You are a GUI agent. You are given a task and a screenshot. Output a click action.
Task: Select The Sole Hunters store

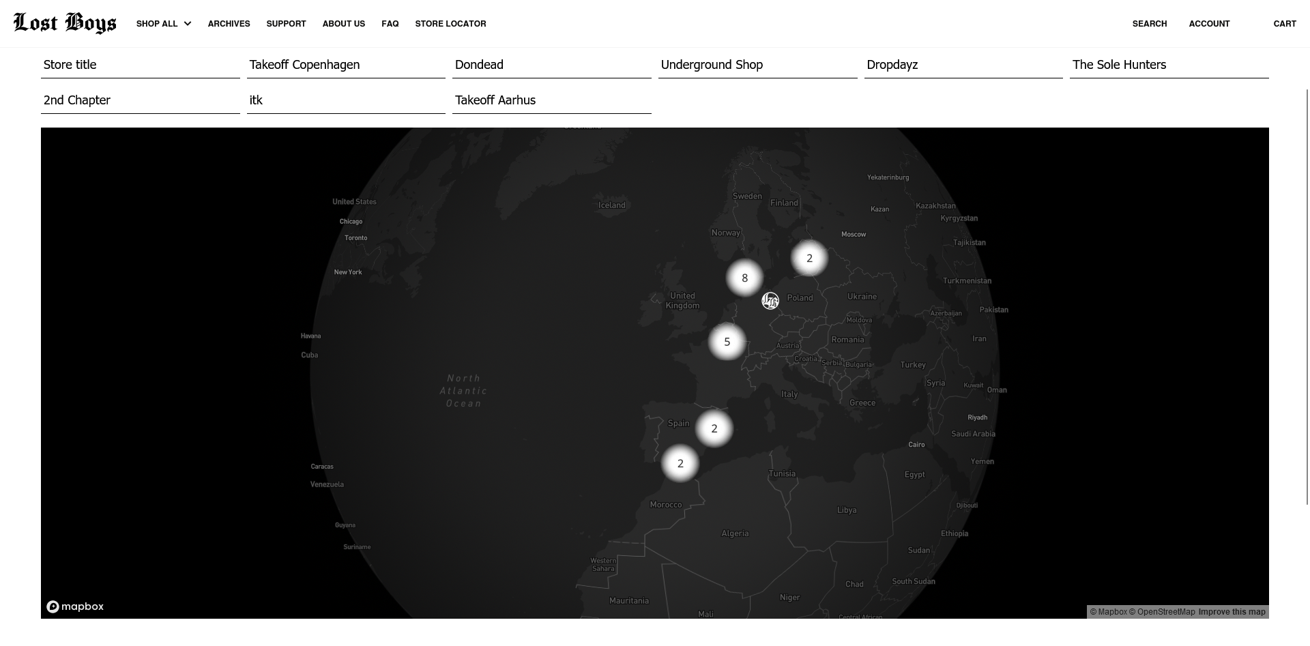click(x=1169, y=65)
